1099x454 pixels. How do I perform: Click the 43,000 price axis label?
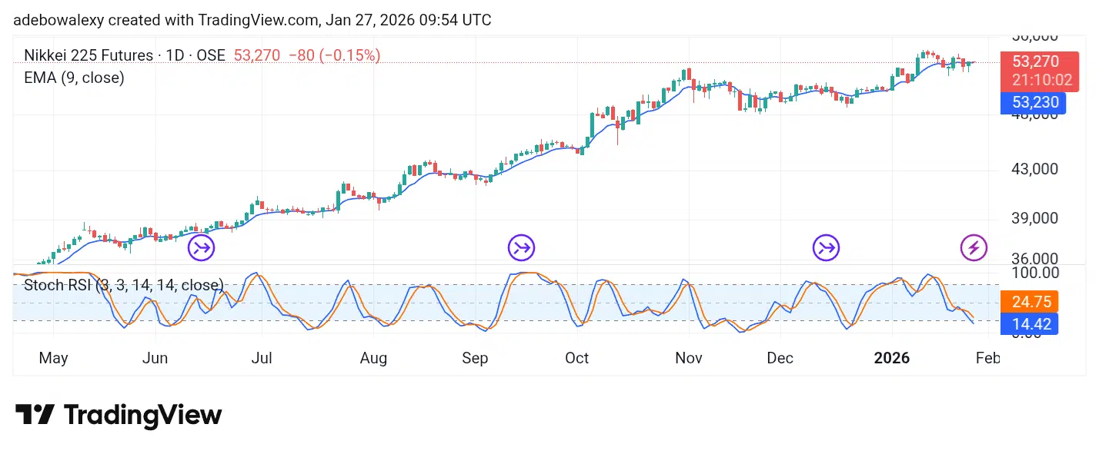coord(1034,169)
